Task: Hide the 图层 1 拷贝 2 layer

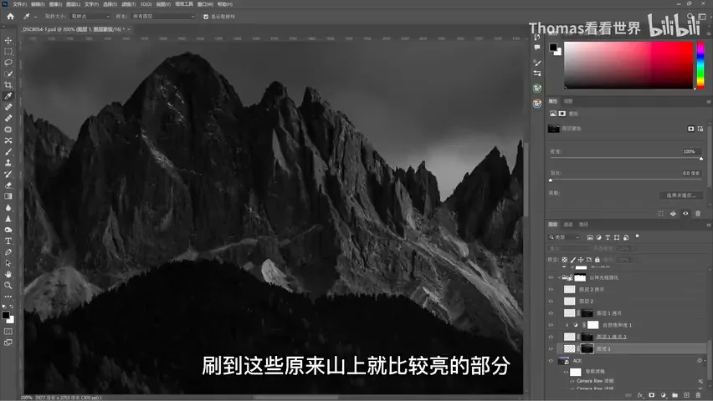Action: 551,337
